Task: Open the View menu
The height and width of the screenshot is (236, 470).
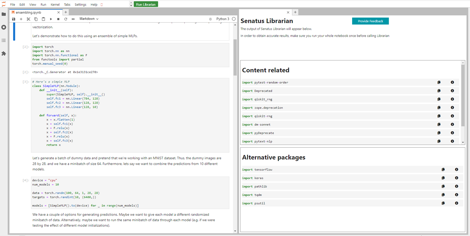Action: point(33,5)
